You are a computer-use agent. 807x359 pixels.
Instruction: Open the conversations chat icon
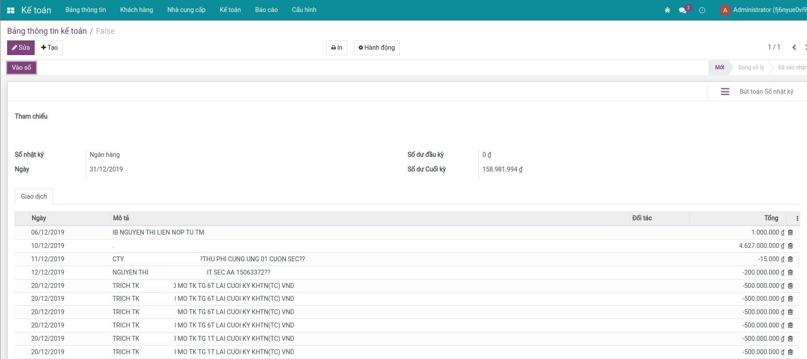click(x=683, y=10)
